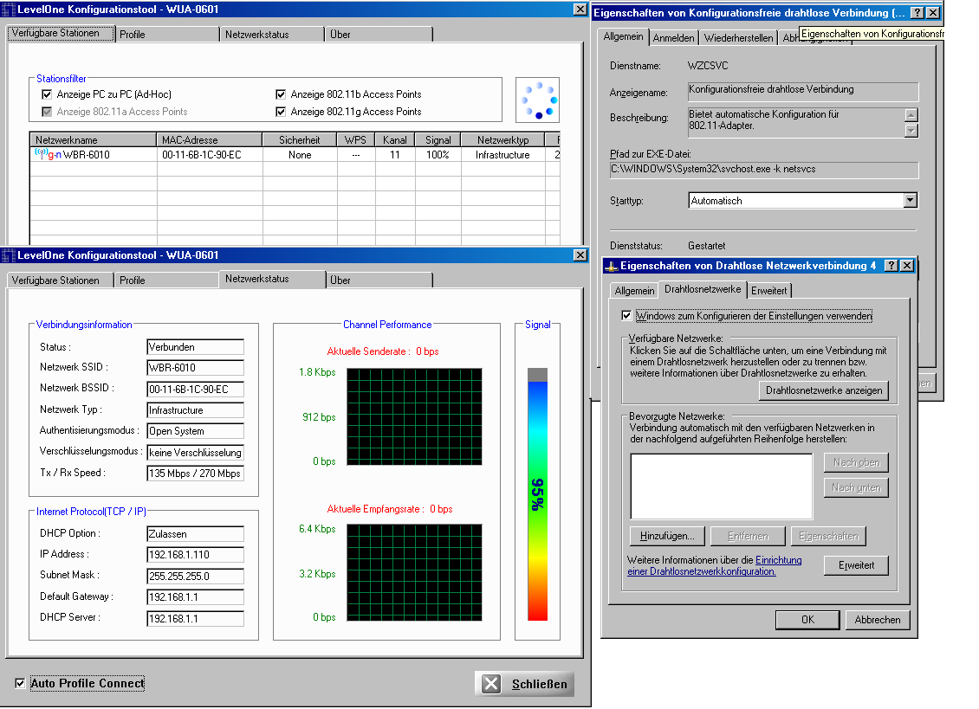Click the Beschreibung scroll down arrow
Viewport: 979px width, 709px height.
(x=911, y=131)
